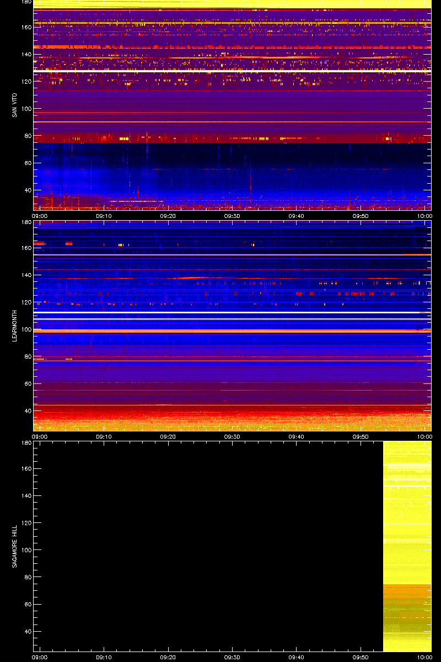Click the 80 frequency label of San Vito
The height and width of the screenshot is (662, 441).
[x=28, y=136]
